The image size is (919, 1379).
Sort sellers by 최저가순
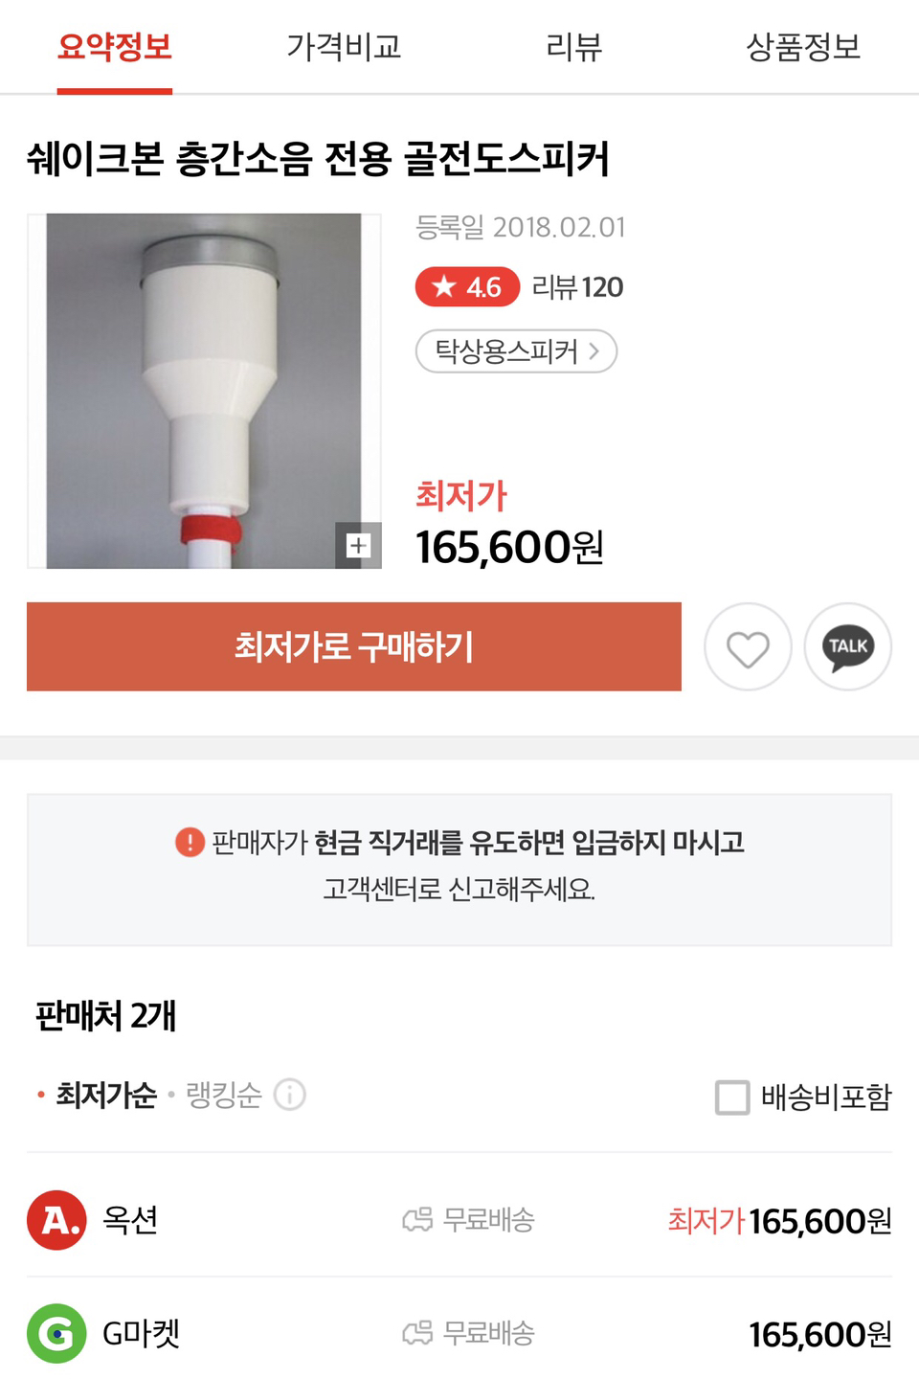click(x=105, y=1095)
